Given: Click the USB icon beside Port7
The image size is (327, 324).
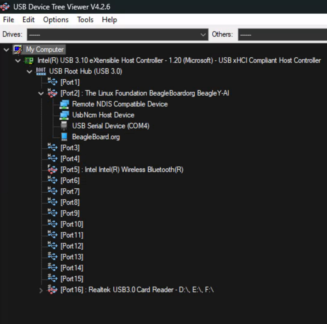Looking at the screenshot, I should [x=52, y=191].
